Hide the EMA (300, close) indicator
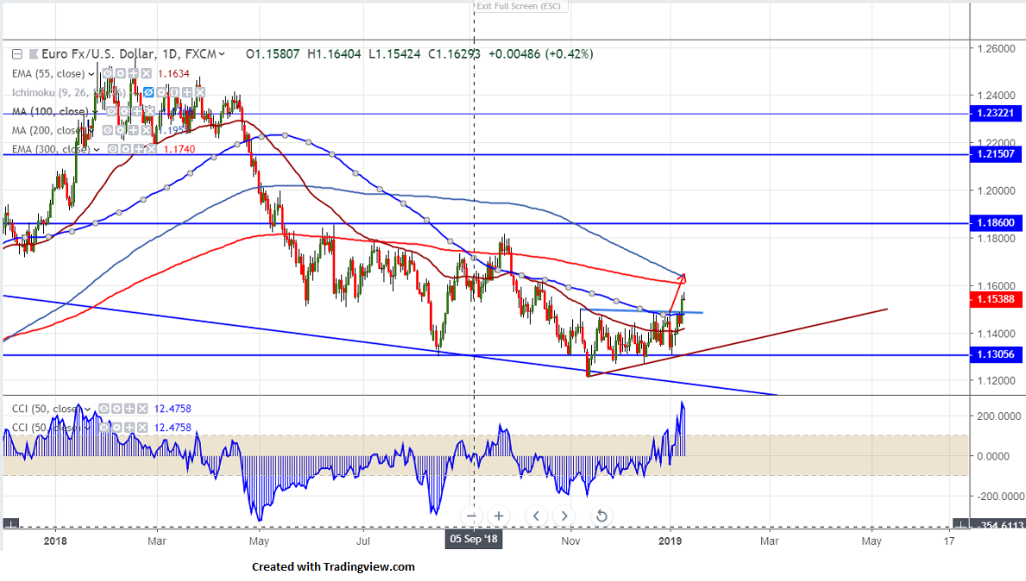The height and width of the screenshot is (581, 1026). click(112, 149)
